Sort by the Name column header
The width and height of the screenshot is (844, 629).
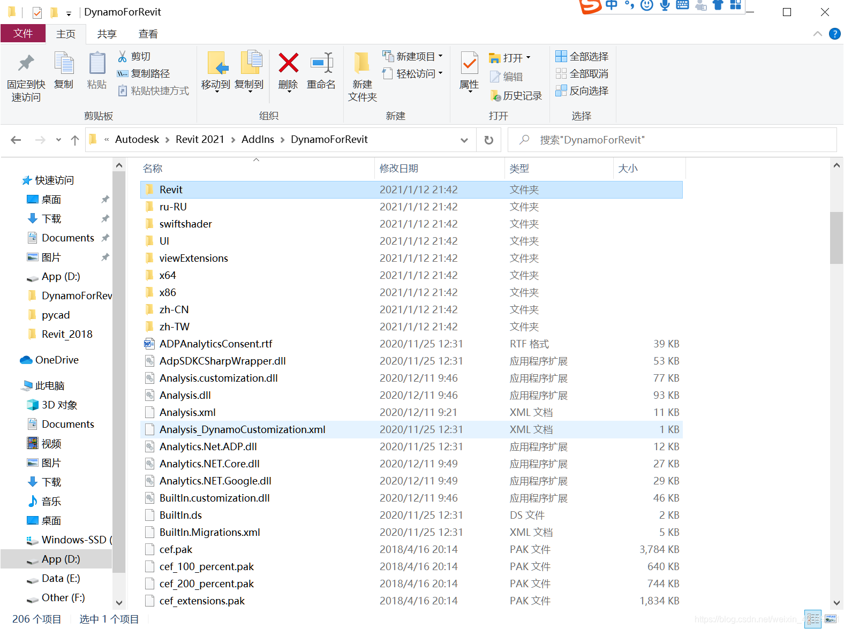[x=256, y=168]
